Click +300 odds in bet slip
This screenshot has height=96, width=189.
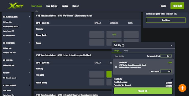tap(170, 62)
